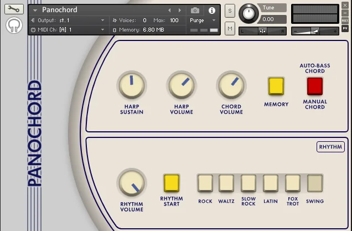
Task: Solo the instrument with S button
Action: (x=230, y=11)
